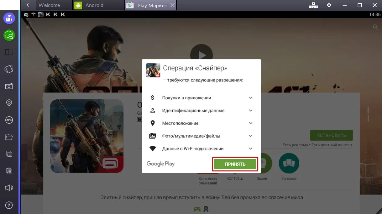
Task: Click the app icon in permissions dialog
Action: pyautogui.click(x=153, y=70)
